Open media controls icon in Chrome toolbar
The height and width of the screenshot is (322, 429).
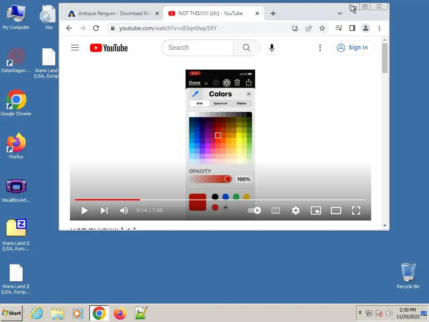[339, 28]
